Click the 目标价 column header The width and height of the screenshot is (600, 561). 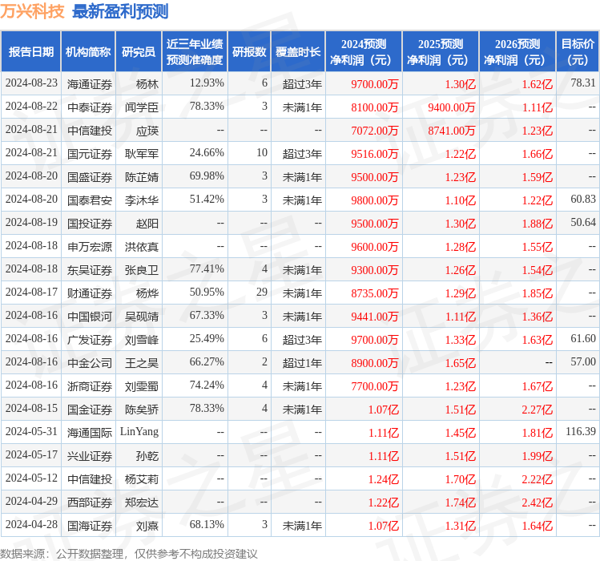pyautogui.click(x=578, y=52)
